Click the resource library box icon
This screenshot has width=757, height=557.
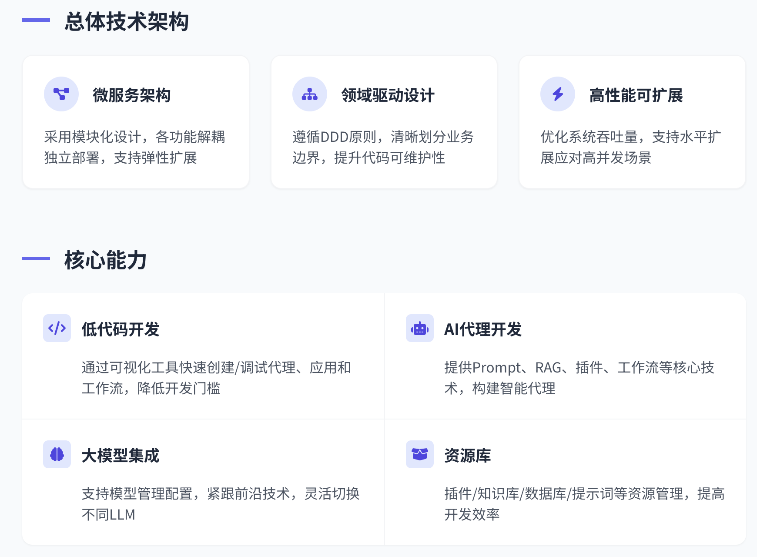pos(420,454)
